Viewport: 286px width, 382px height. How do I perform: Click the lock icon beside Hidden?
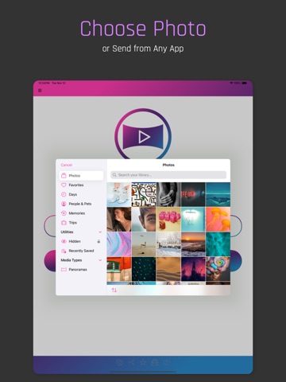click(99, 241)
